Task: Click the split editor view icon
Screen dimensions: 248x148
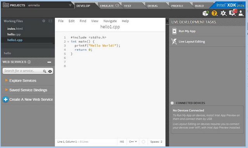Action: 50,21
